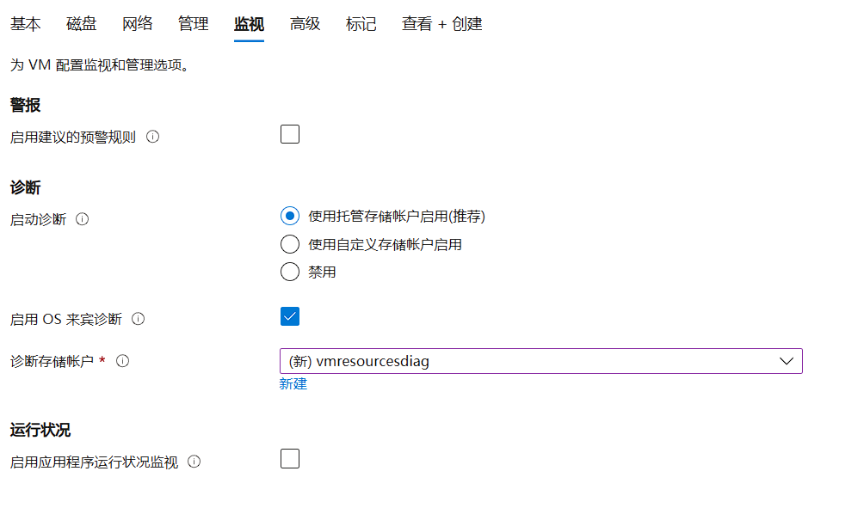Open the info tooltip for 诊断存储帐户
Image resolution: width=864 pixels, height=508 pixels.
click(x=122, y=360)
